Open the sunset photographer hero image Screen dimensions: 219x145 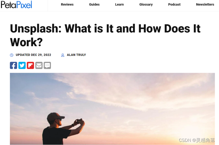coord(112,109)
